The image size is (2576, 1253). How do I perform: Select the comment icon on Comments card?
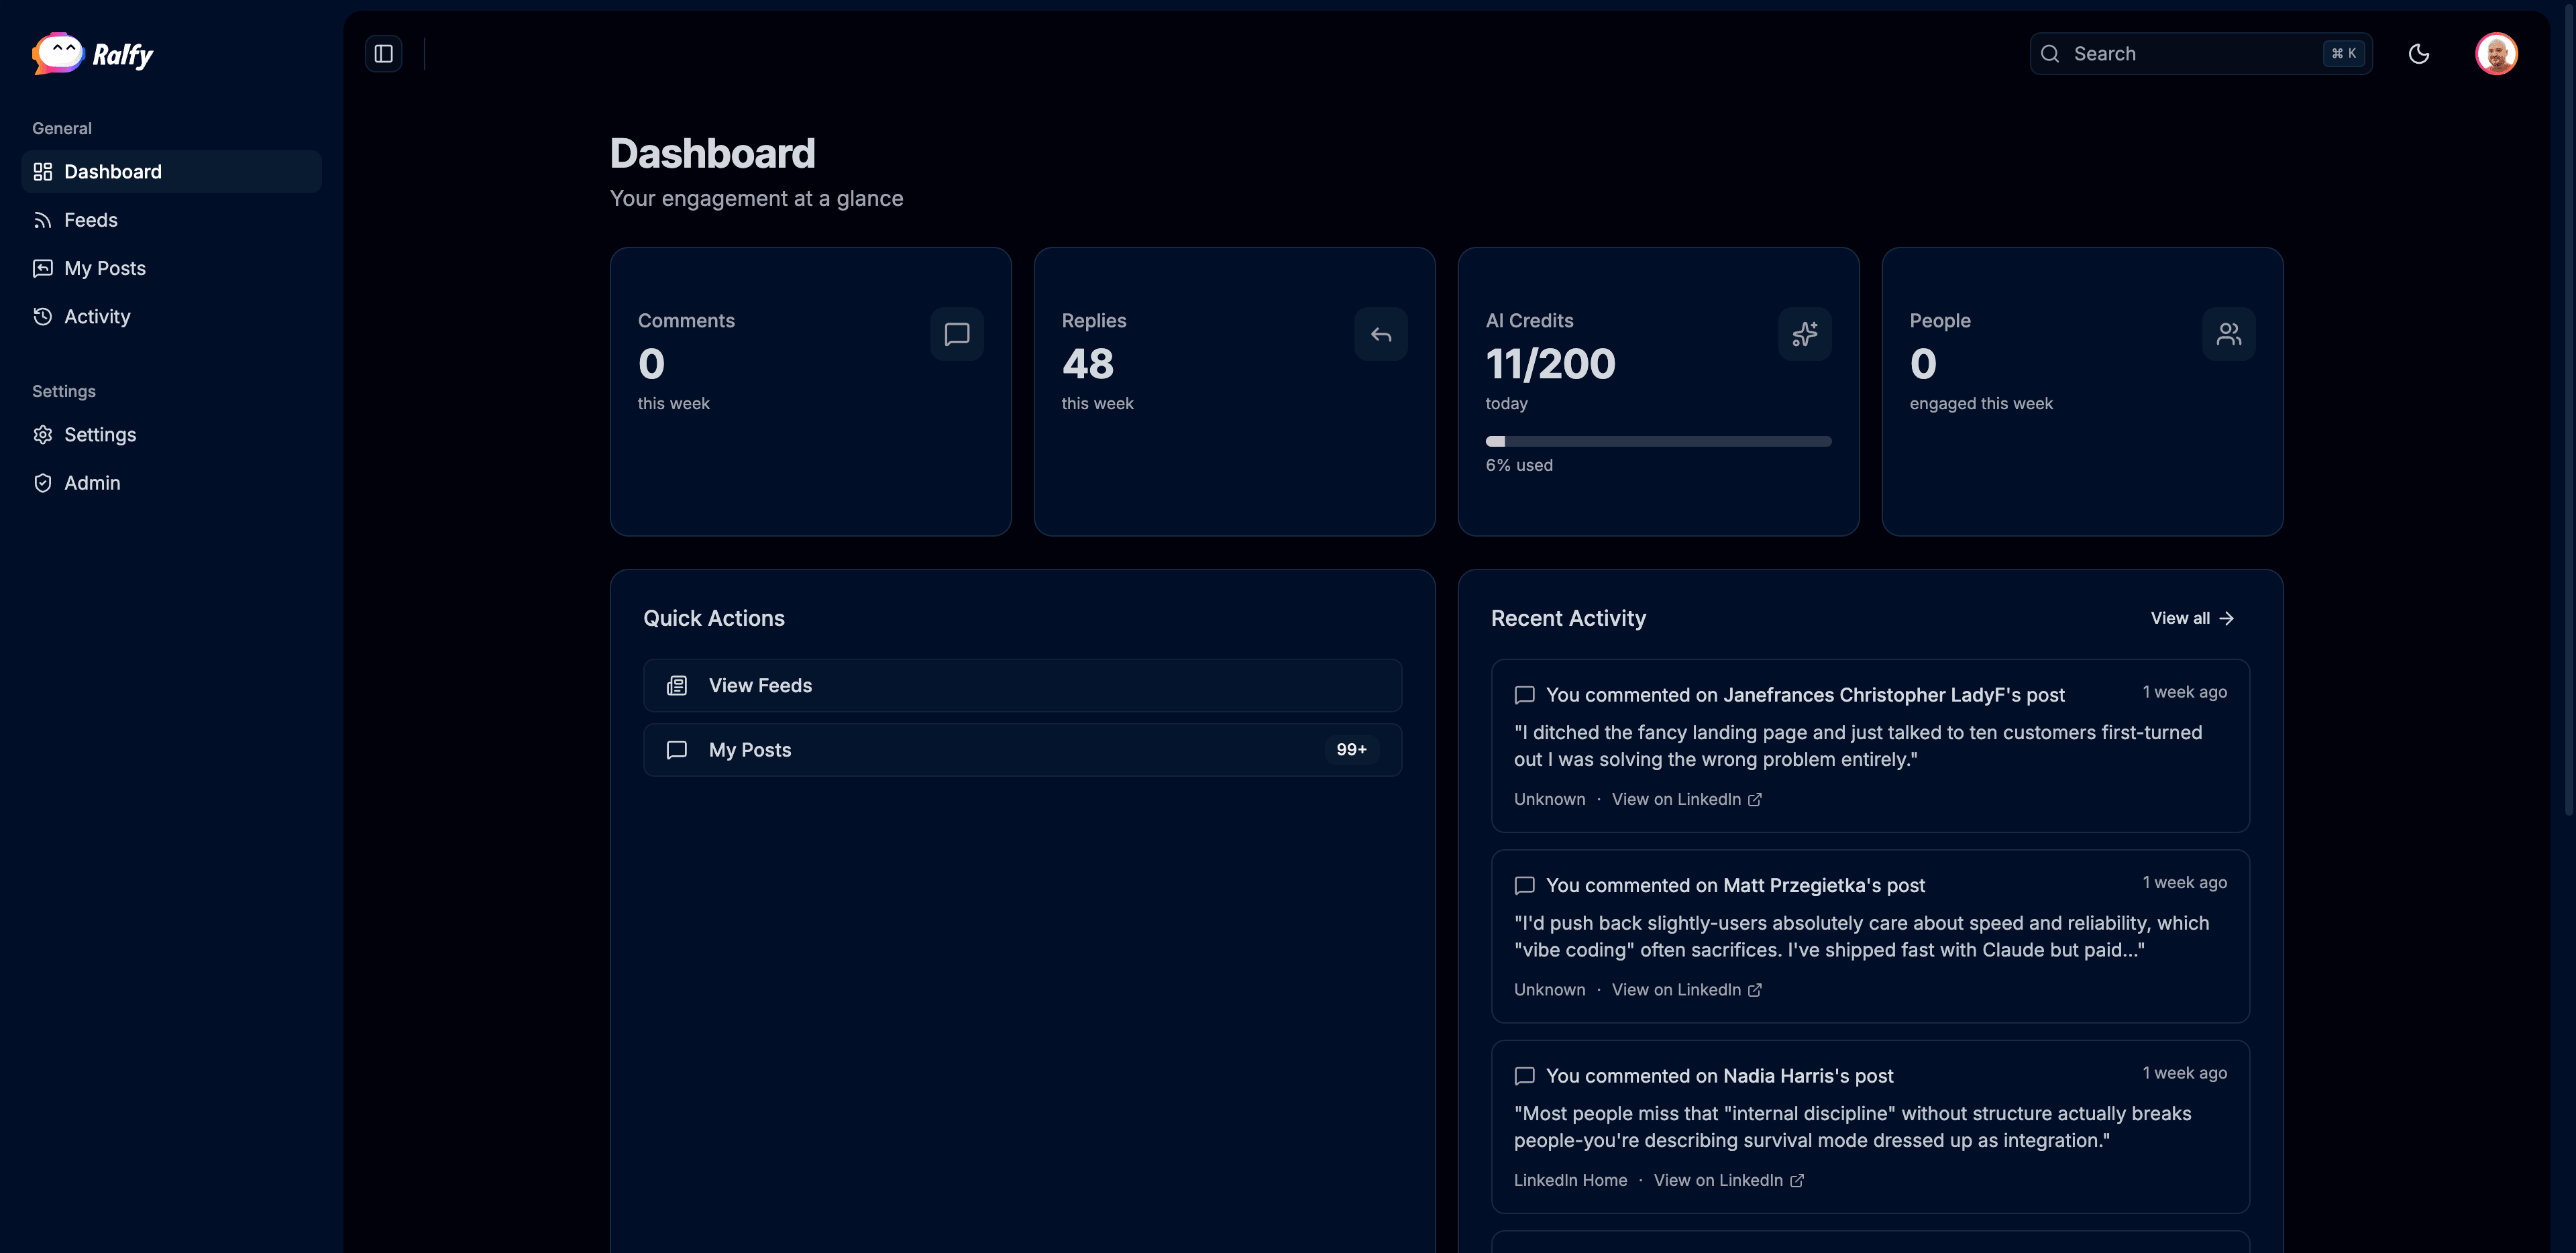(957, 334)
